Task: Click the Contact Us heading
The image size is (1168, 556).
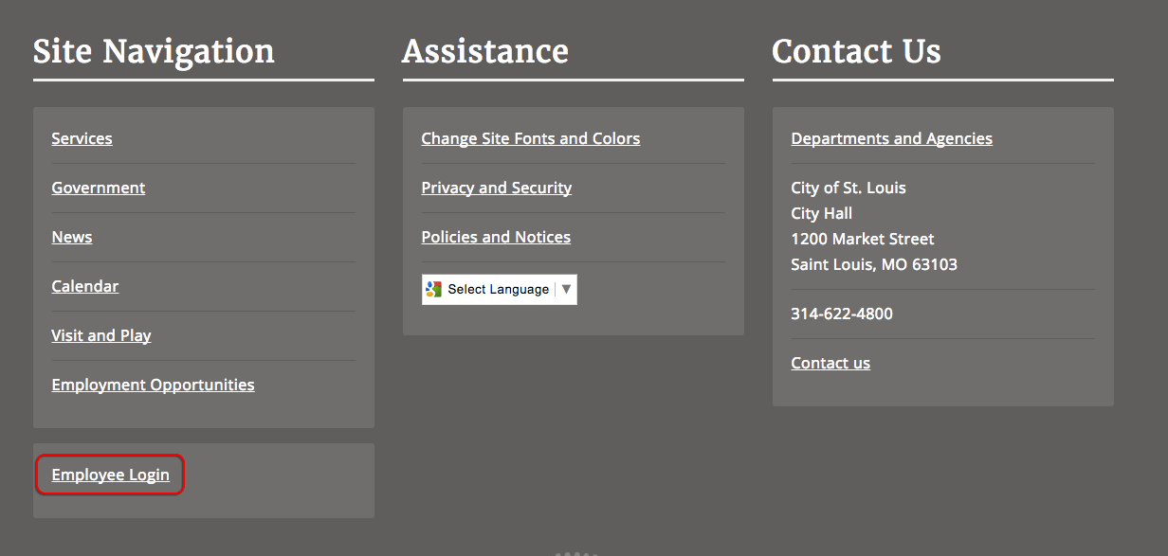Action: [x=857, y=51]
